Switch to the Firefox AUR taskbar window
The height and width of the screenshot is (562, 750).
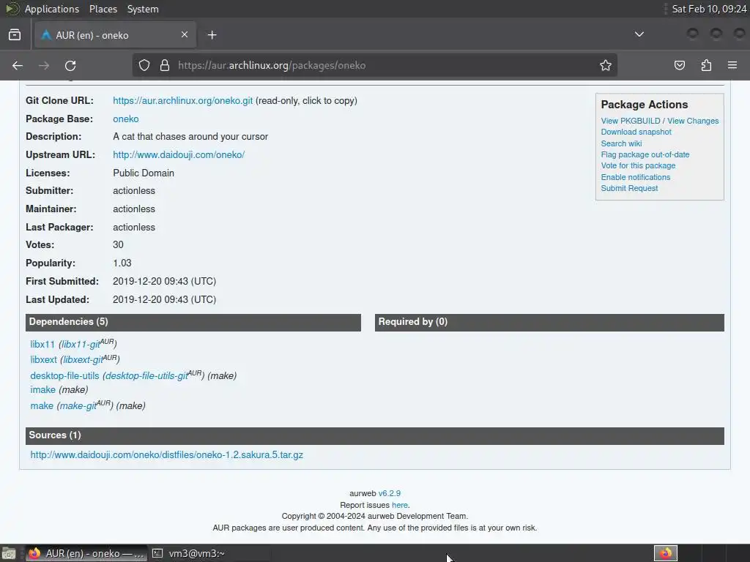pos(86,553)
